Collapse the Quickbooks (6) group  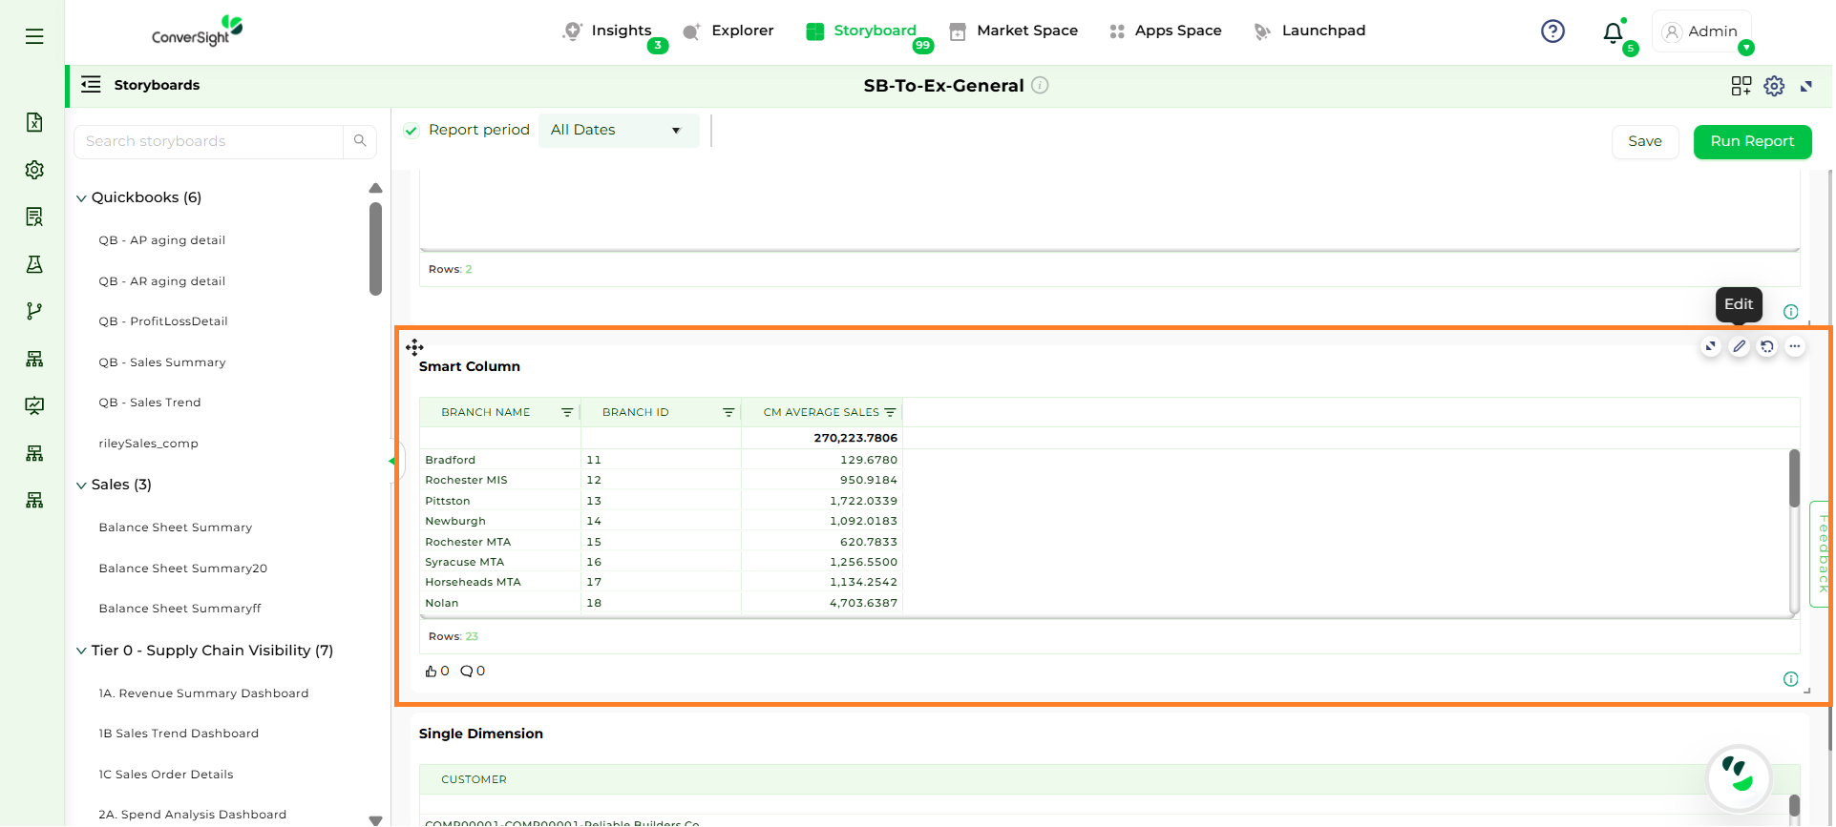pos(81,198)
